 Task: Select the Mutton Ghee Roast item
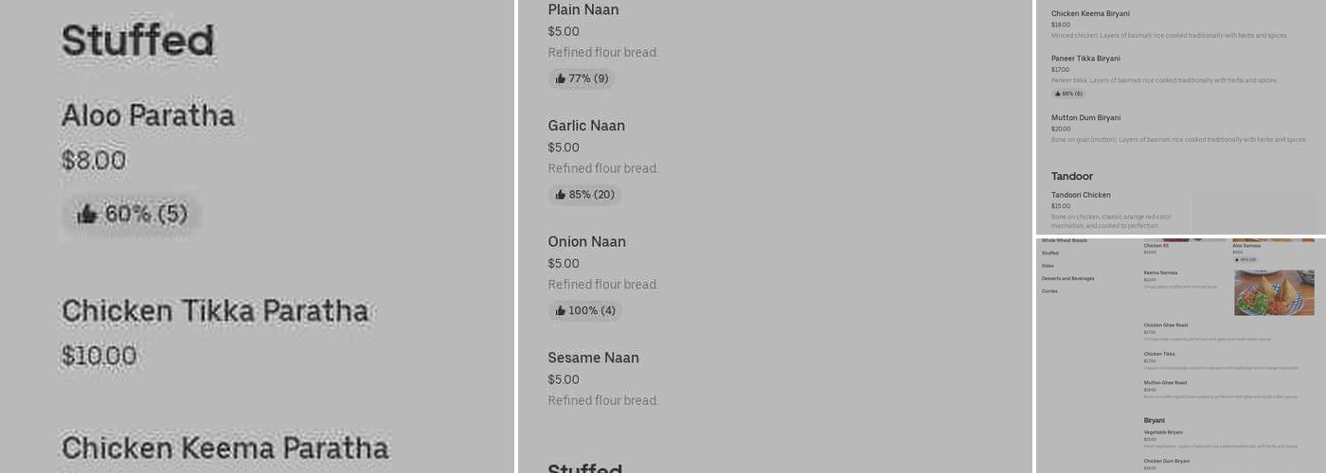click(x=1165, y=383)
